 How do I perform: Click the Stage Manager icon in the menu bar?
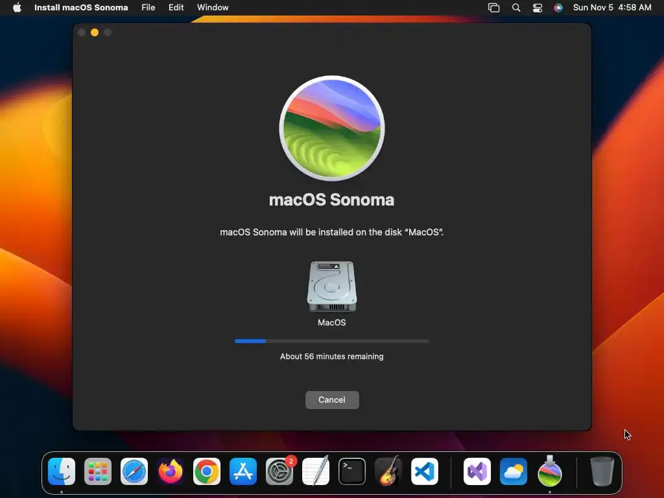pos(493,8)
